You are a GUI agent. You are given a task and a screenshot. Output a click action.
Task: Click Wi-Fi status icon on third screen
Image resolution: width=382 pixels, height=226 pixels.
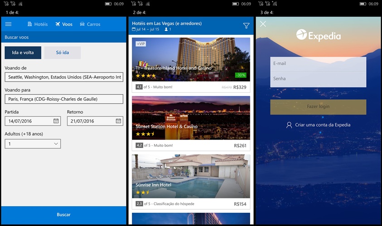(x=275, y=4)
